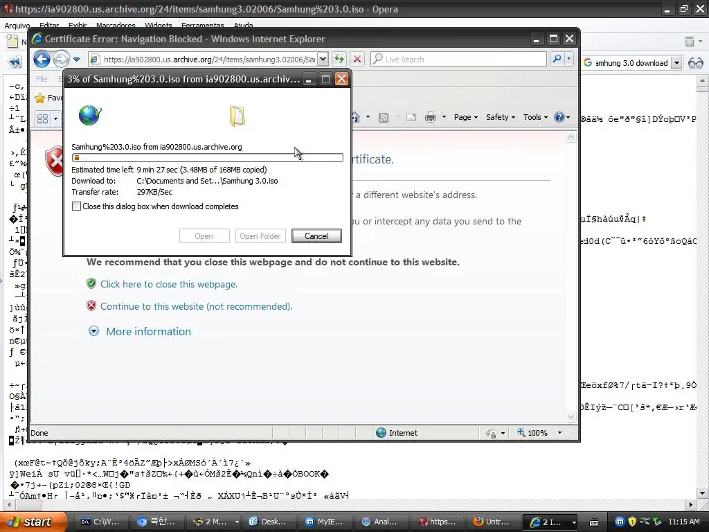Switch to the MyIE... taskbar button
Screen dimensions: 709x532
(x=324, y=522)
